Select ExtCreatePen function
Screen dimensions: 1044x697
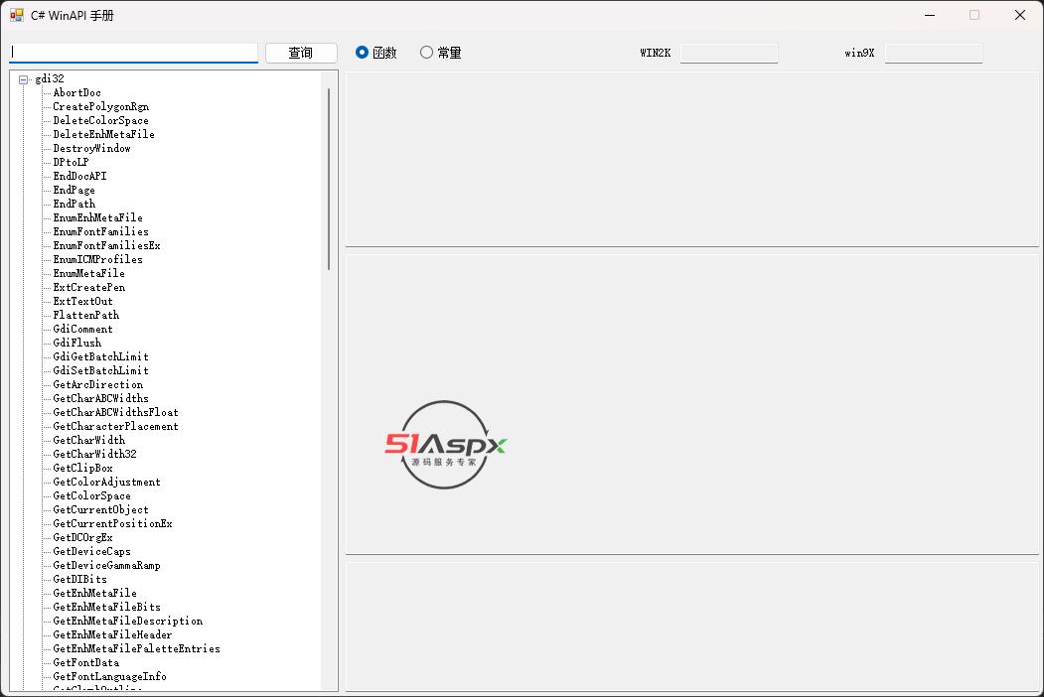point(88,288)
